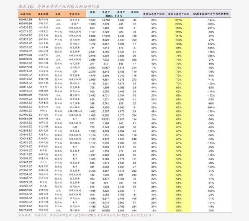
Task: Click the 总资产 column header
Action: pyautogui.click(x=106, y=12)
